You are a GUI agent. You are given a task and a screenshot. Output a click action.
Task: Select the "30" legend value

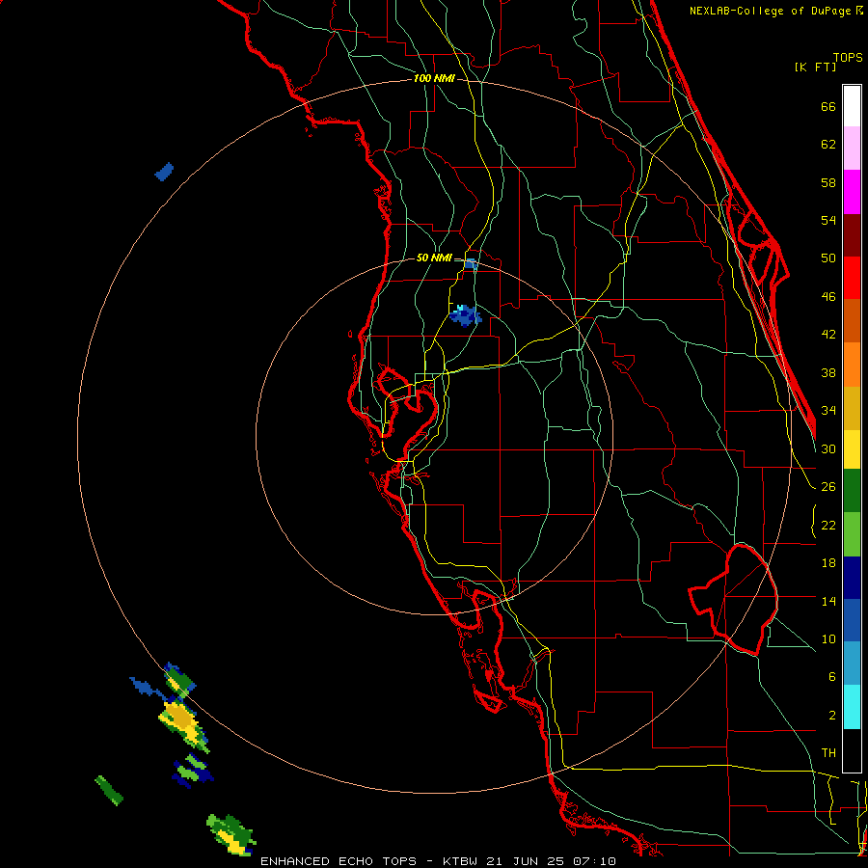828,448
